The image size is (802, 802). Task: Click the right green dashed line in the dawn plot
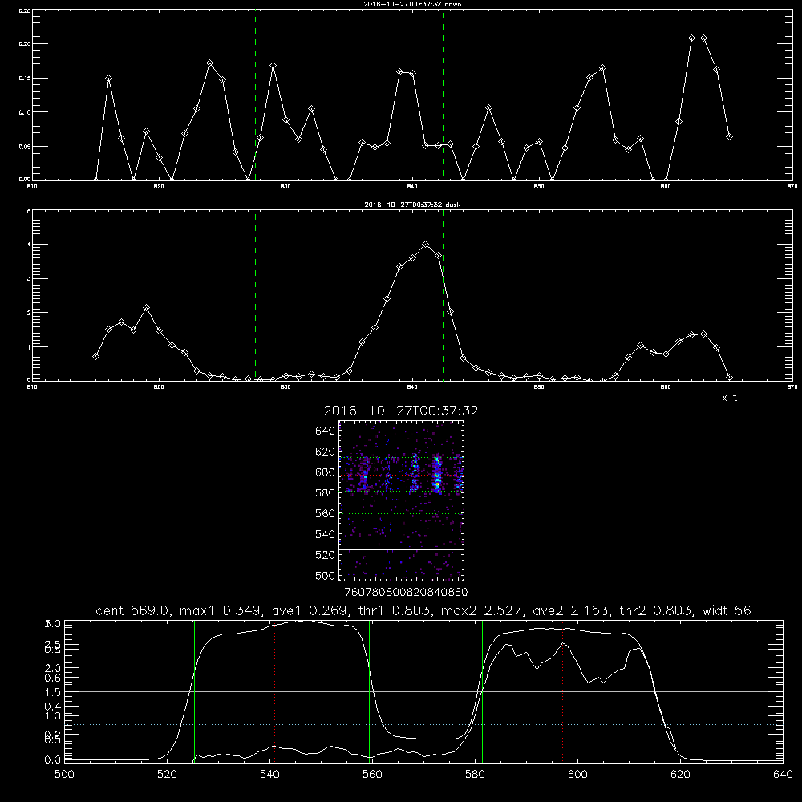[x=443, y=95]
